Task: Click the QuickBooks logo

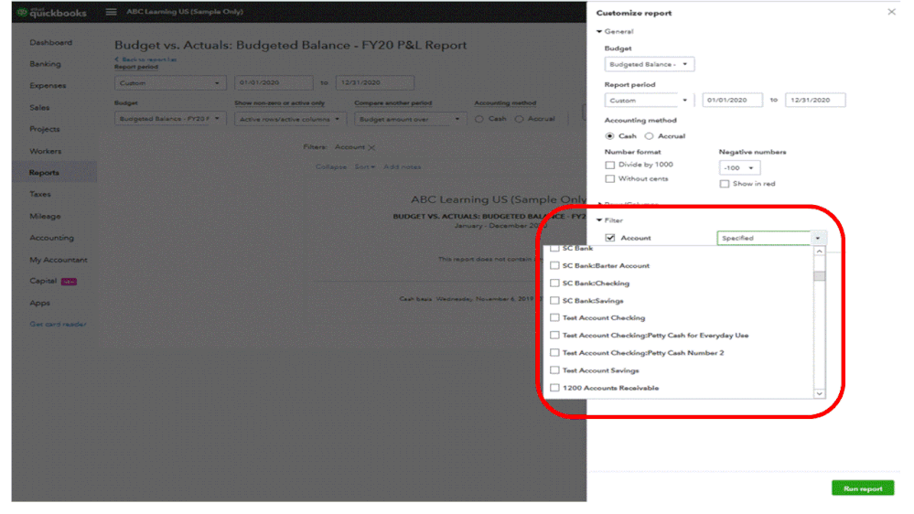Action: pyautogui.click(x=51, y=12)
